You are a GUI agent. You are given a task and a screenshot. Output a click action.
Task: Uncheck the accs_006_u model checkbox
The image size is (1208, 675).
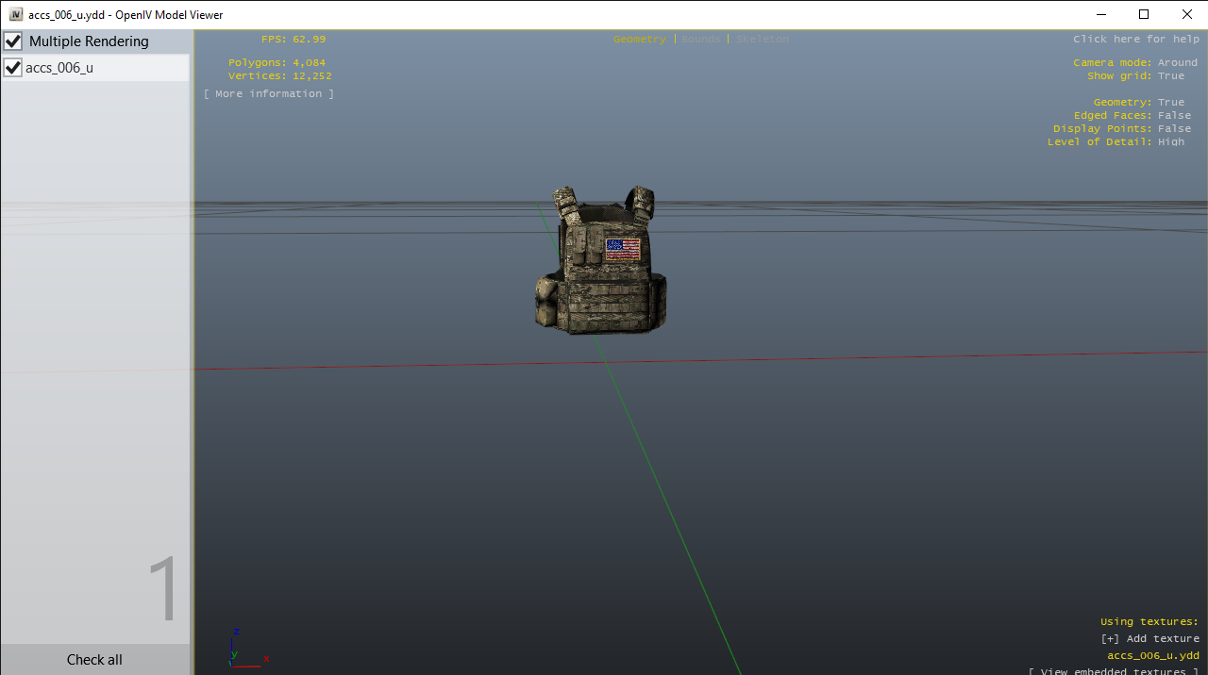[x=13, y=68]
